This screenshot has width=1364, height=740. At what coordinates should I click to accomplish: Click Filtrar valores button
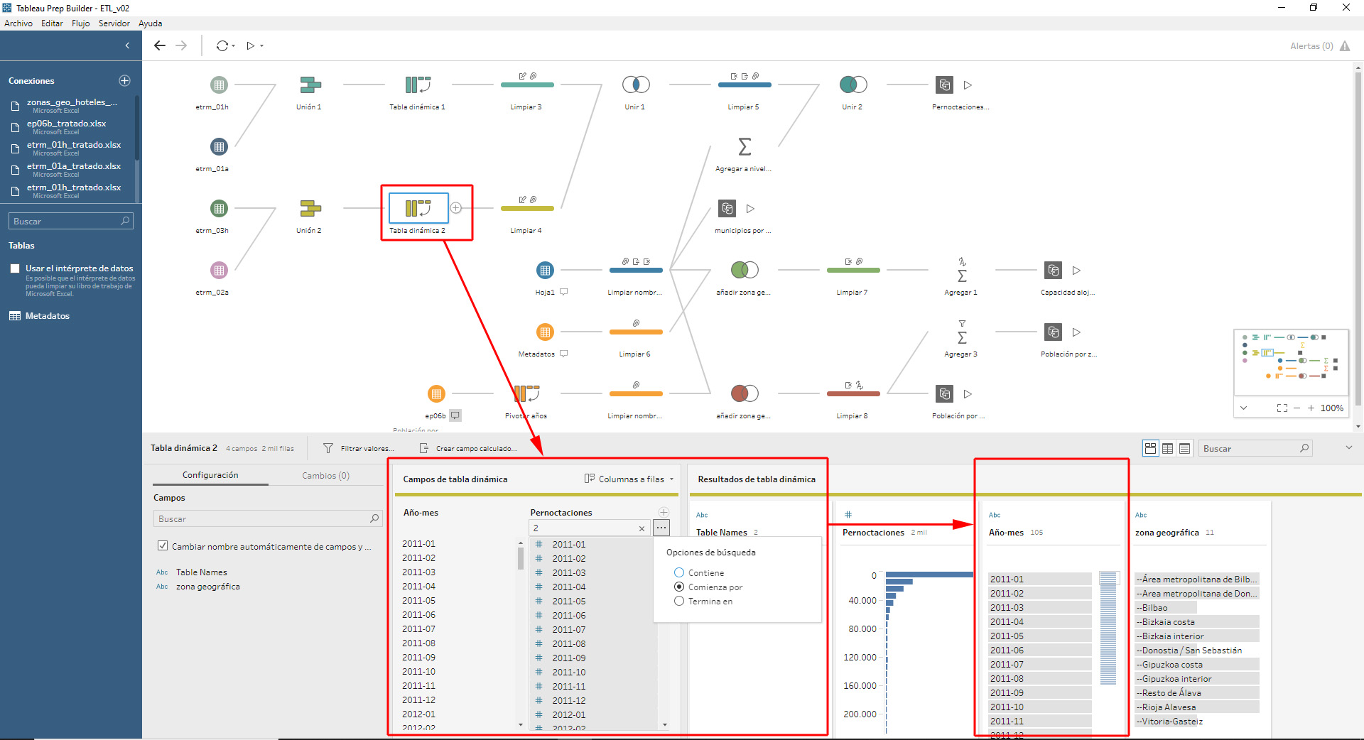point(359,448)
